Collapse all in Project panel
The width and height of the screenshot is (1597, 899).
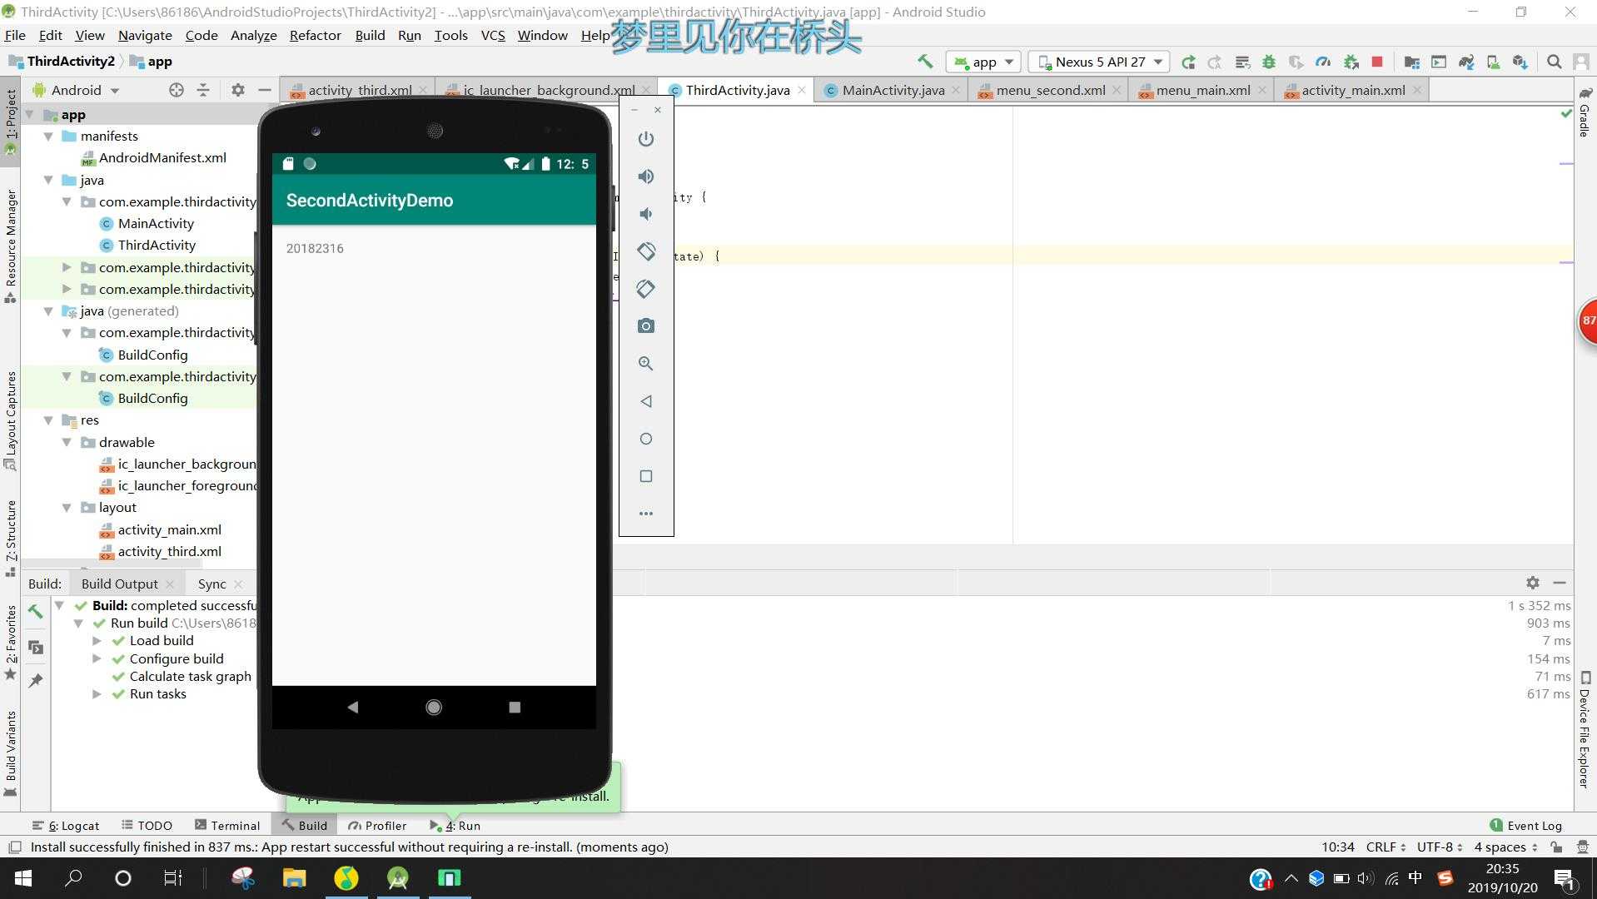(203, 90)
